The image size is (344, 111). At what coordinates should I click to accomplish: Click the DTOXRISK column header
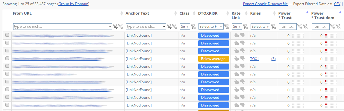coord(208,13)
